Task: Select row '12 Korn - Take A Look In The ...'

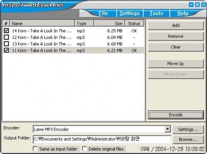Action: click(73, 37)
